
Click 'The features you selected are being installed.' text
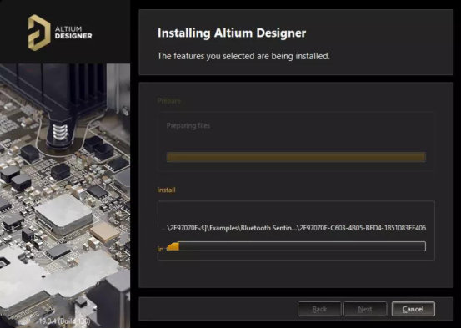[243, 56]
